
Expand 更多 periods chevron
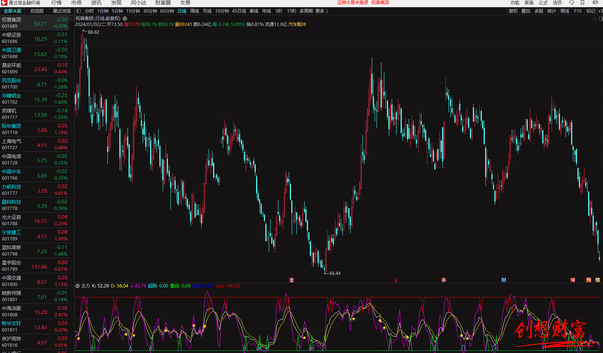click(x=327, y=11)
